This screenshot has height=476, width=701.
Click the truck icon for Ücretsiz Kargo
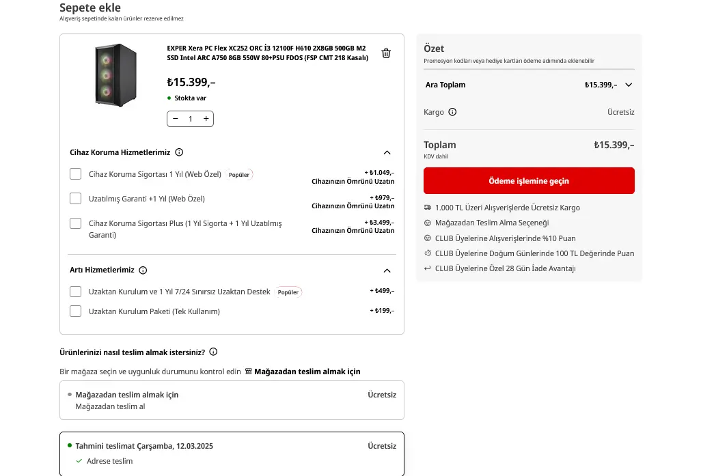click(428, 208)
